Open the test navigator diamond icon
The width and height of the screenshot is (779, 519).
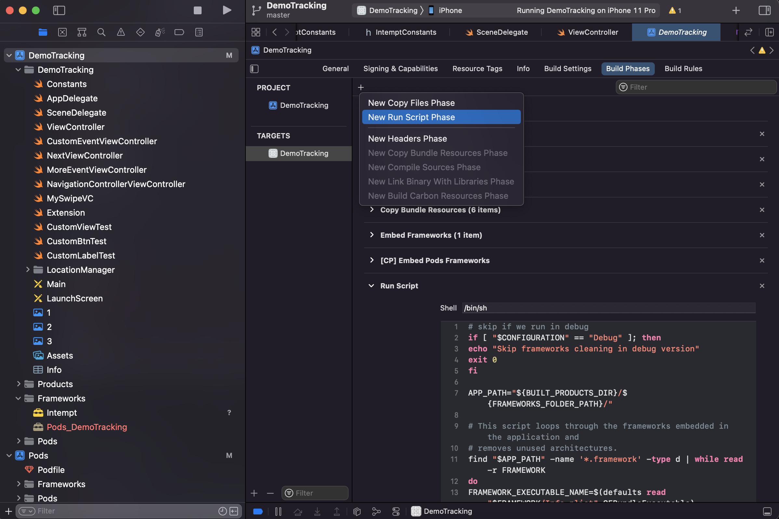click(x=140, y=32)
